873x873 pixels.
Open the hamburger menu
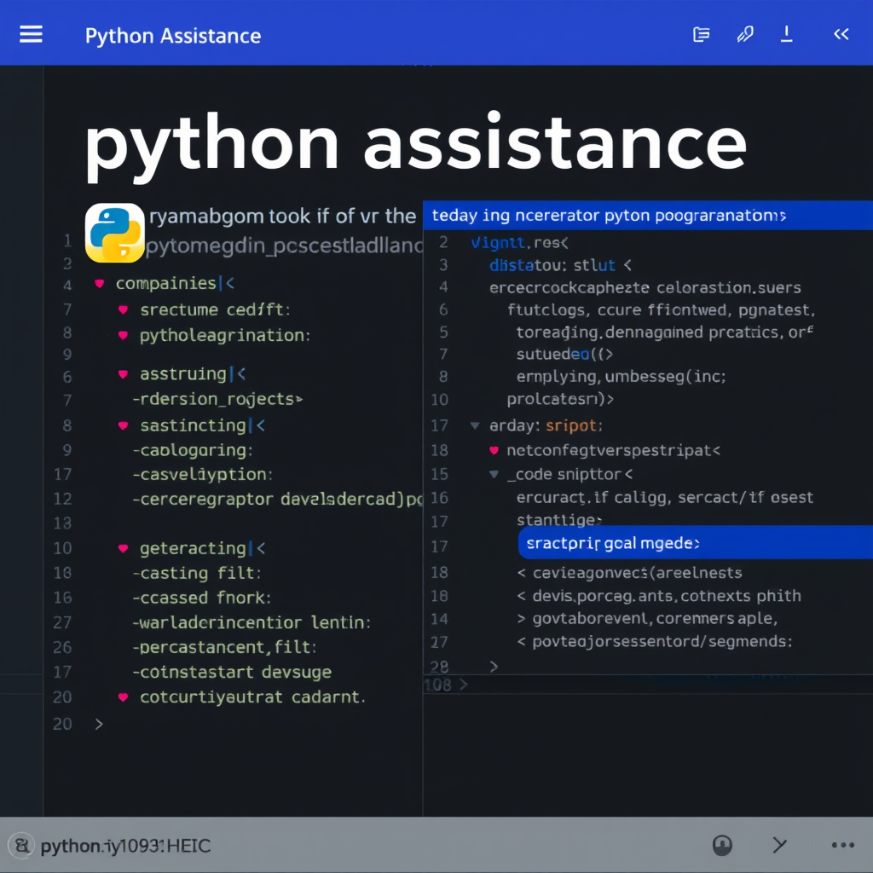[x=32, y=34]
